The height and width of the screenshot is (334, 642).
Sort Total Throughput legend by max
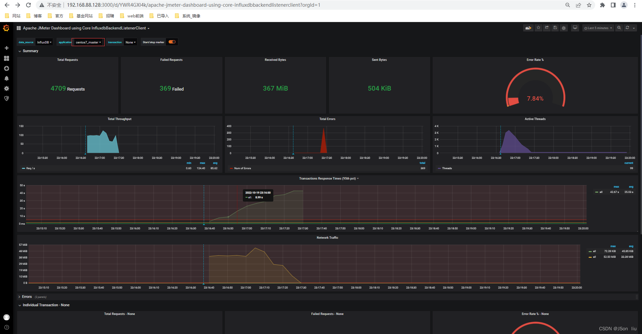coord(202,163)
